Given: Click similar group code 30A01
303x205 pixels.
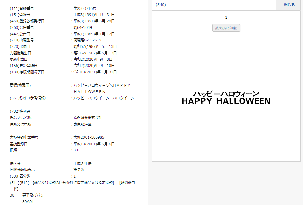Looking at the screenshot, I should pos(28,202).
